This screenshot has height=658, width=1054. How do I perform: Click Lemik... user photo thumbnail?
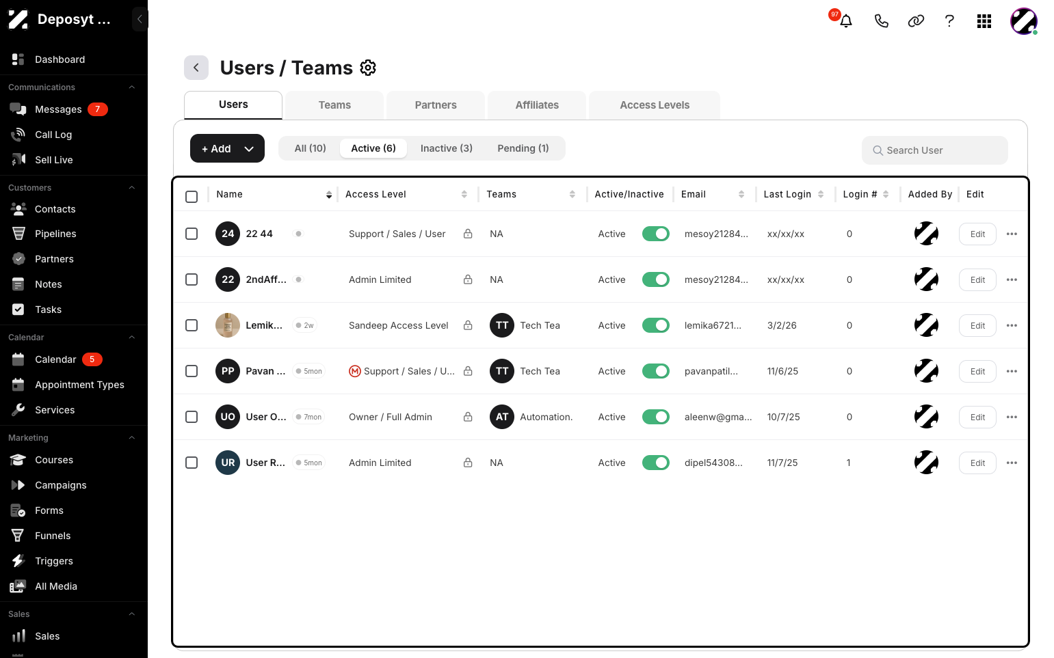[228, 325]
